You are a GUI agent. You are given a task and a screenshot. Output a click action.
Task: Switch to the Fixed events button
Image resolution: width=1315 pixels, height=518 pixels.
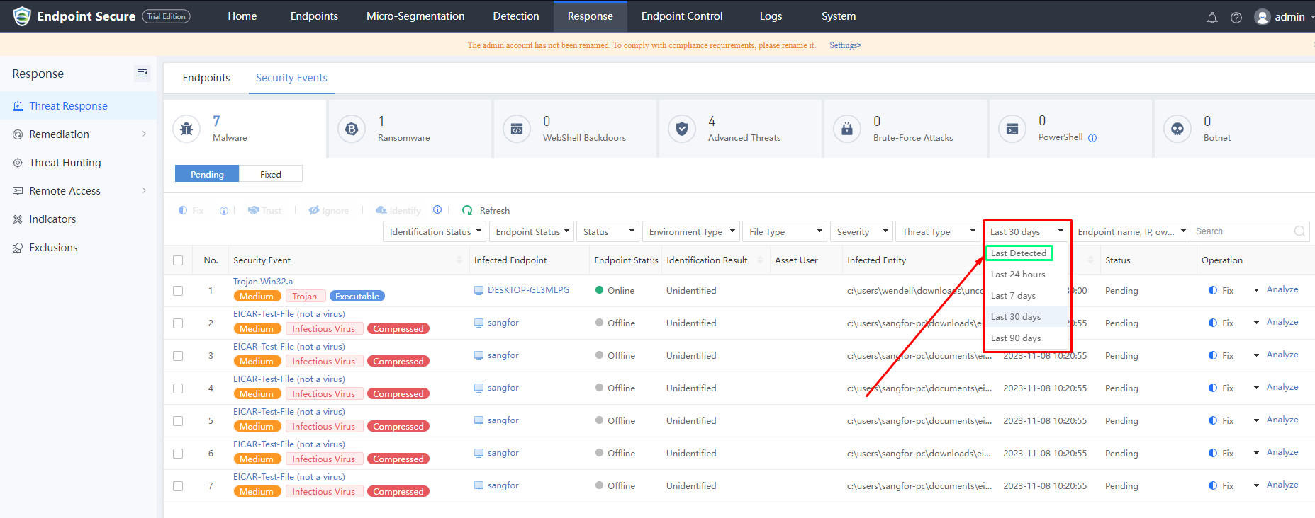tap(270, 174)
